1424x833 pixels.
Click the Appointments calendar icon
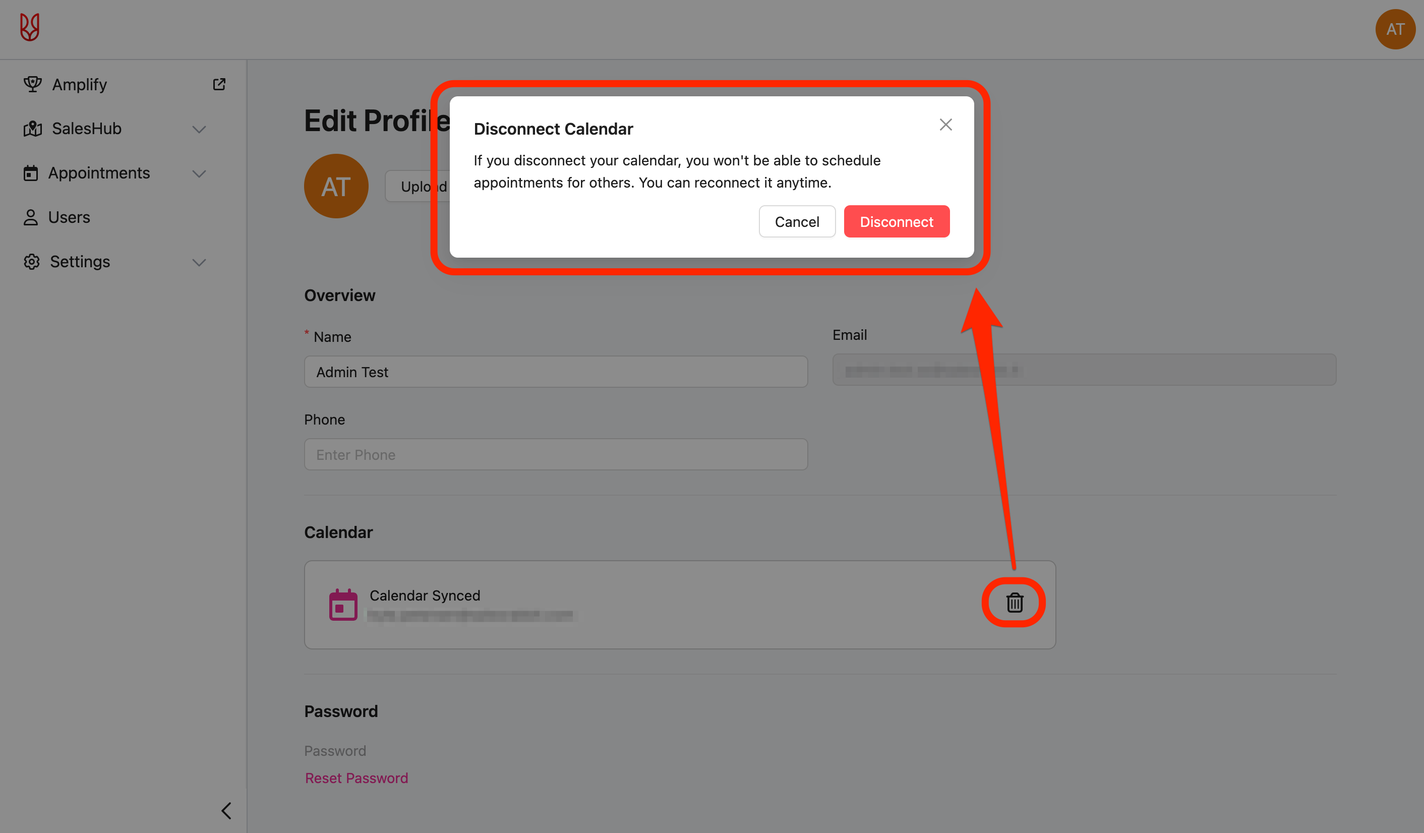click(31, 173)
